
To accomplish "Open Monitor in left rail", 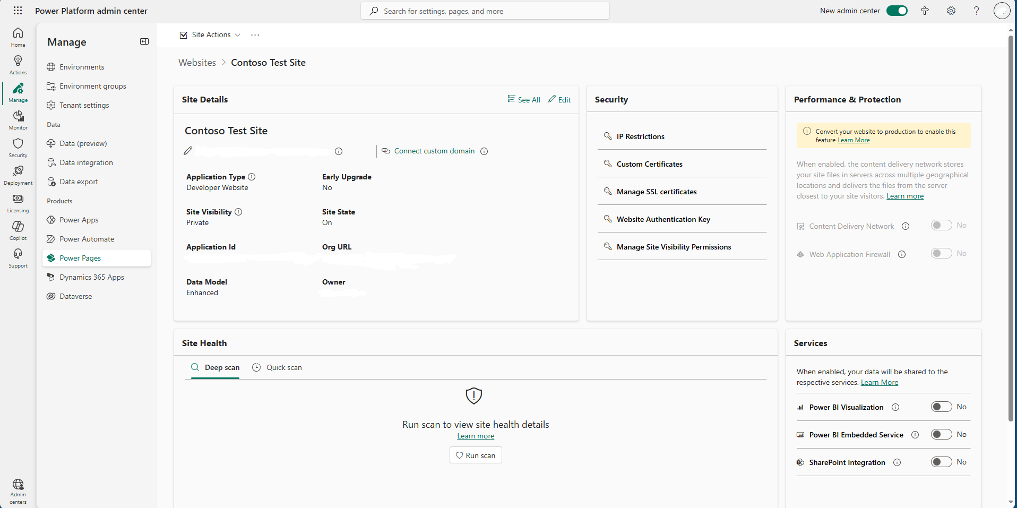I will [18, 120].
